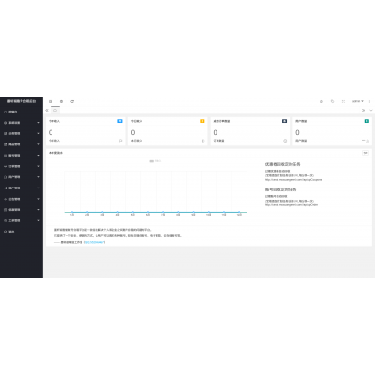Collapse the sidebar with the top-left toggle icon
The height and width of the screenshot is (375, 375).
pos(51,101)
